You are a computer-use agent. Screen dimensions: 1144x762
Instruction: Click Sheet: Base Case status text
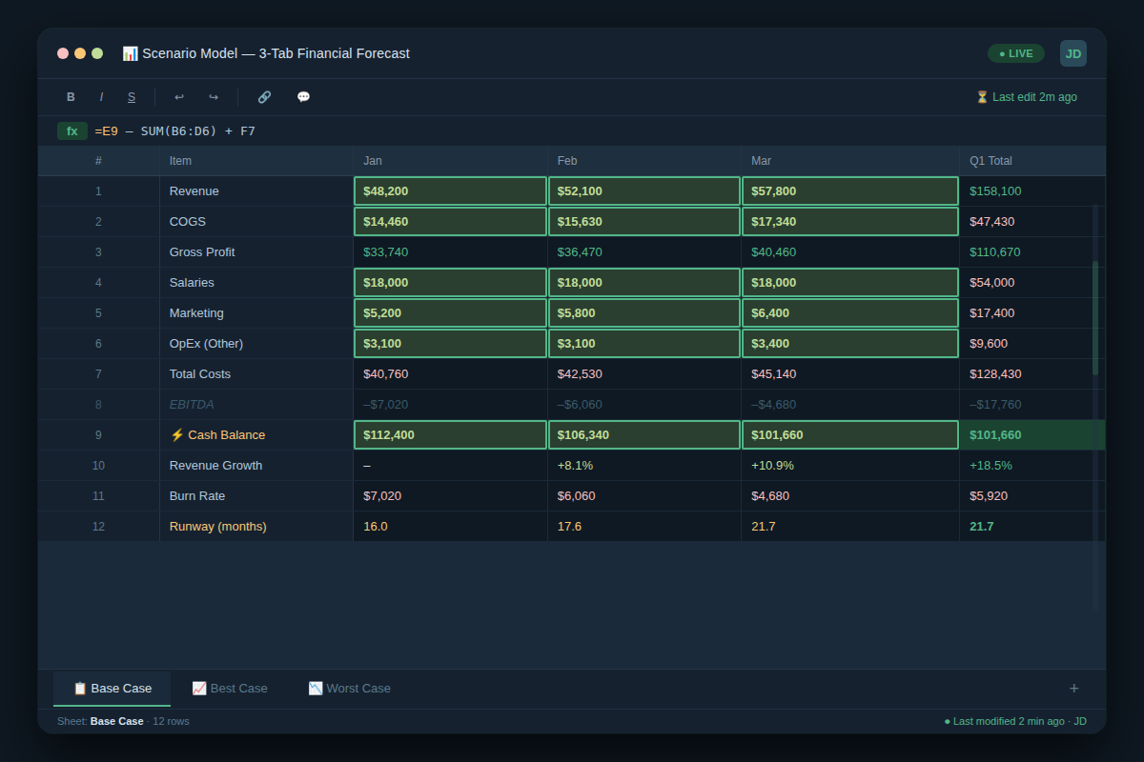coord(123,721)
